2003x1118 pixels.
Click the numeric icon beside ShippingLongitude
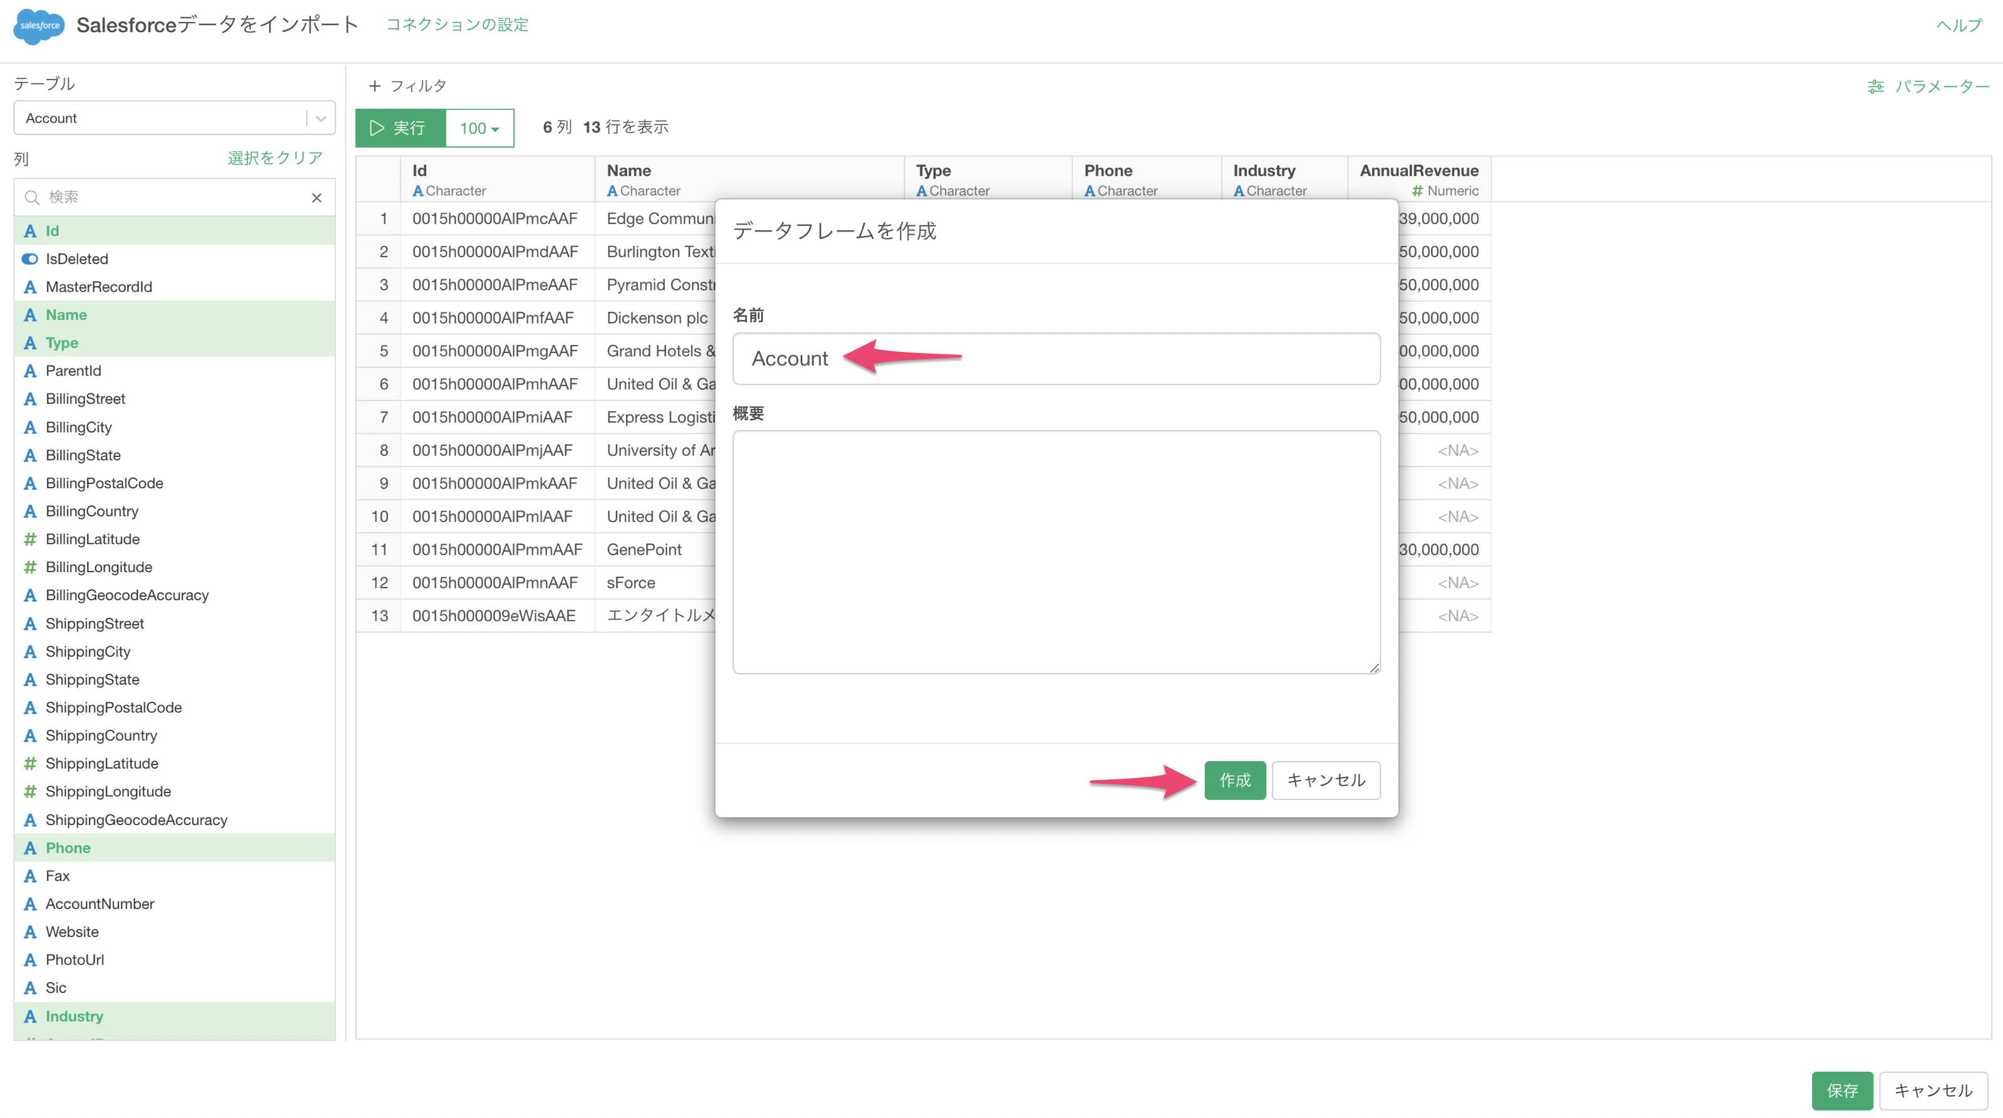click(x=30, y=791)
